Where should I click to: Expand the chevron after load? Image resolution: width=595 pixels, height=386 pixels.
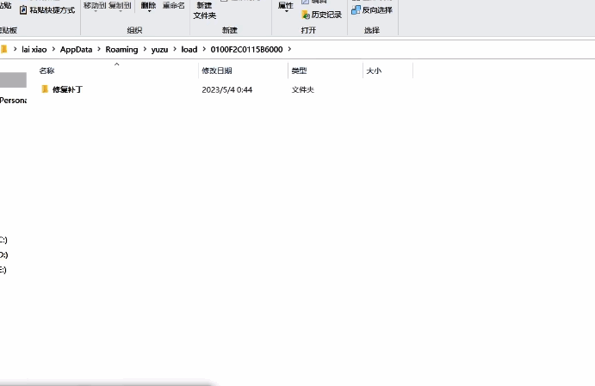coord(204,49)
